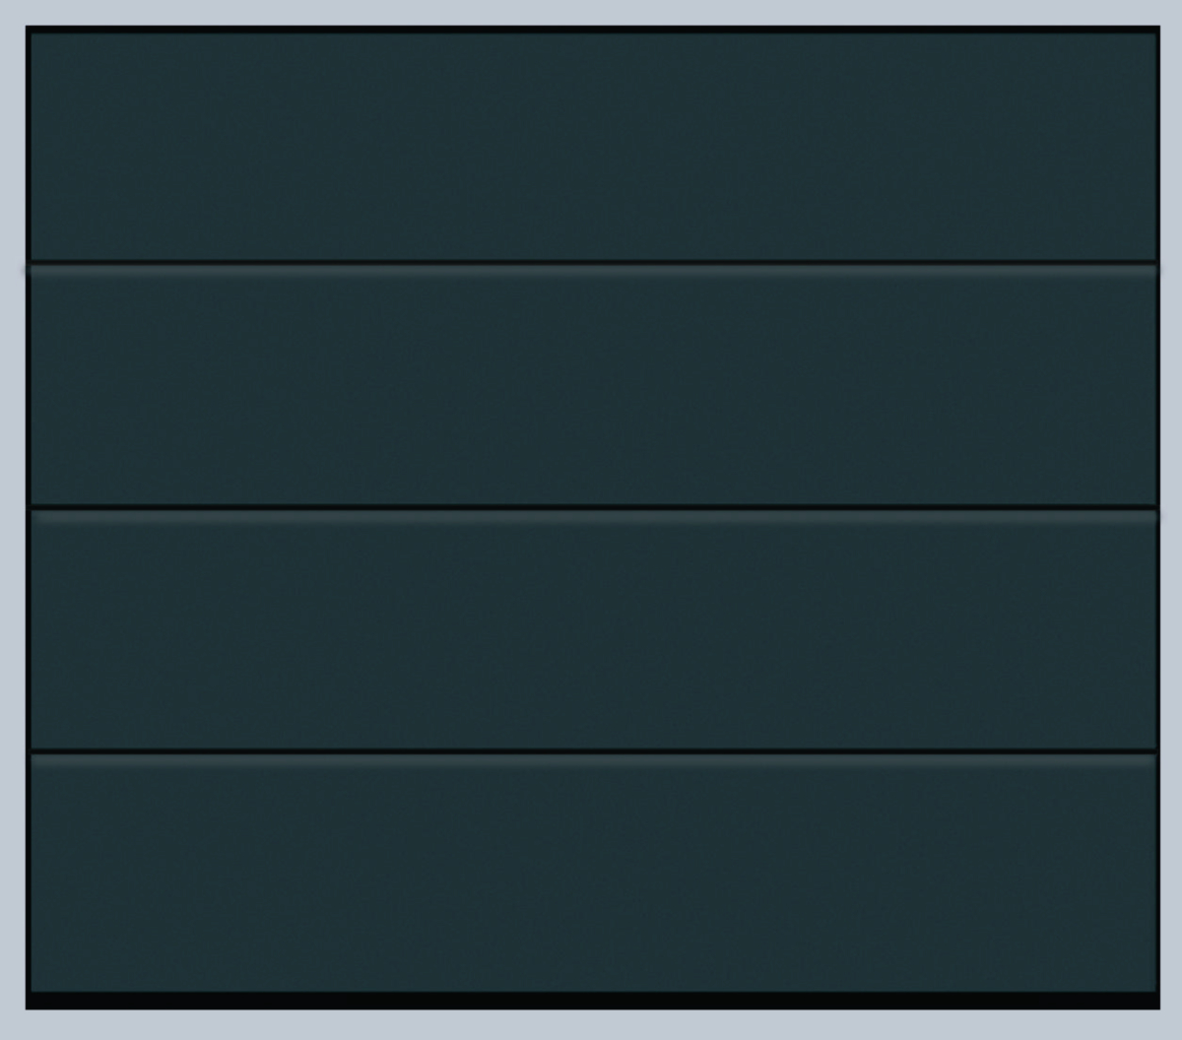The image size is (1182, 1040).
Task: Click the grey background left of door
Action: [13, 520]
